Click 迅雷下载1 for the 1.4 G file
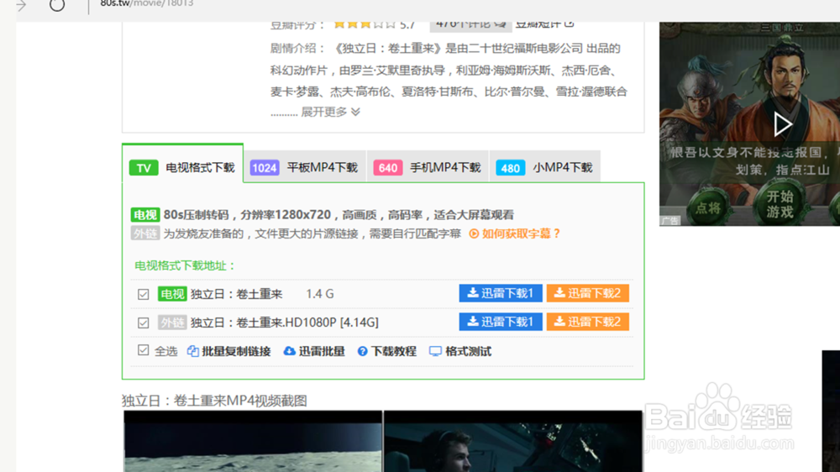 pyautogui.click(x=501, y=293)
